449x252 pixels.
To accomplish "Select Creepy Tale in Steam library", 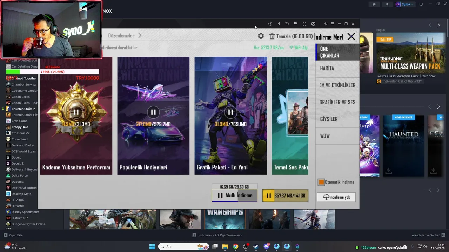I will click(x=20, y=127).
